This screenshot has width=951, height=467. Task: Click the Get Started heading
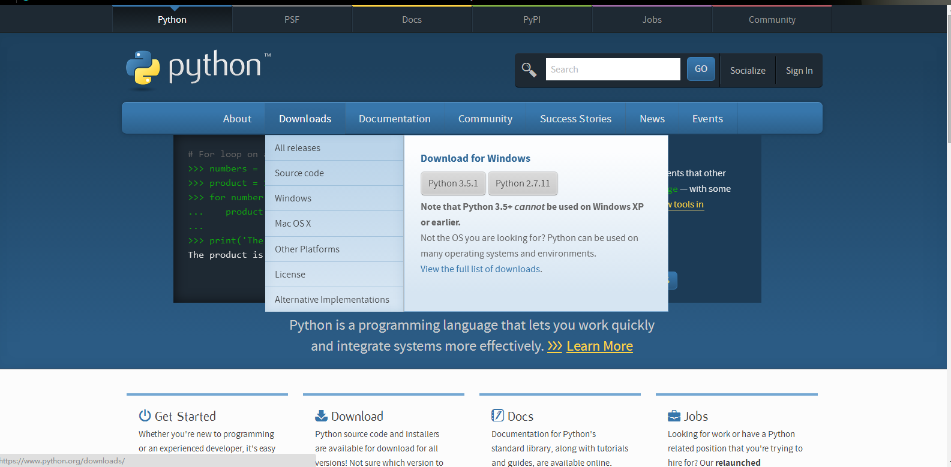(185, 416)
